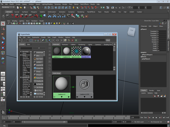Open Rendering menu set dropdown
The image size is (170, 127).
click(x=8, y=7)
